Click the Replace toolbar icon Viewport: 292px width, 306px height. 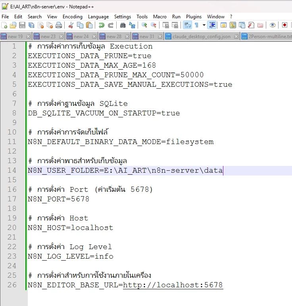point(132,25)
